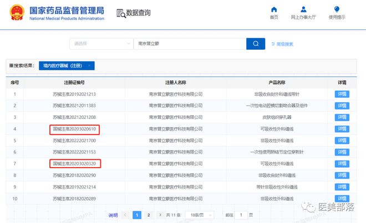The height and width of the screenshot is (223, 366).
Task: Click product name 皮肤组织穿孔器
Action: click(277, 117)
